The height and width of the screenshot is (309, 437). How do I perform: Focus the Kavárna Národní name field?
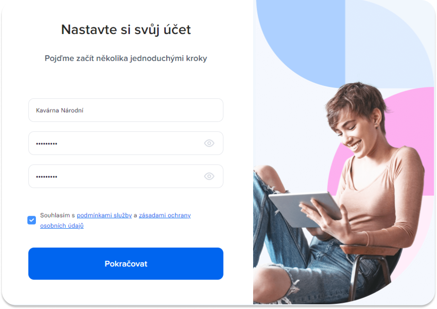126,110
